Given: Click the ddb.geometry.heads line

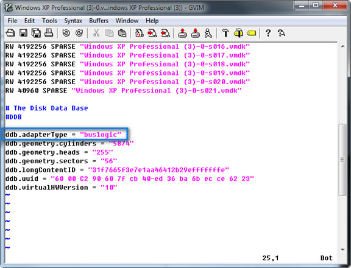Looking at the screenshot, I should pos(59,152).
